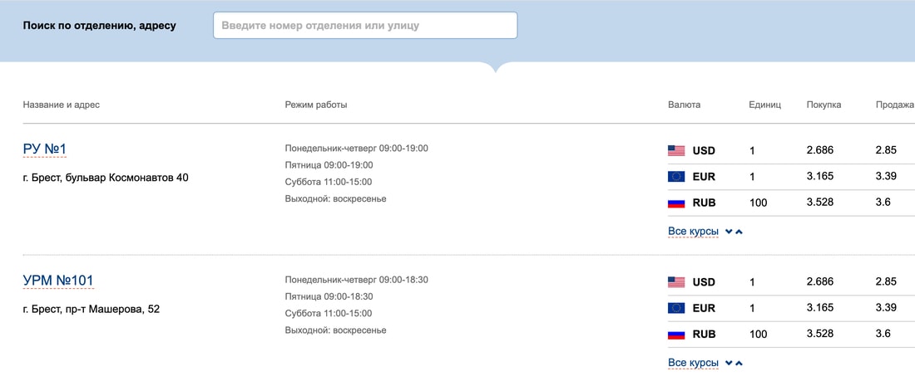Screen dimensions: 915x386
Task: Click the "Продажа" column header
Action: (x=894, y=105)
